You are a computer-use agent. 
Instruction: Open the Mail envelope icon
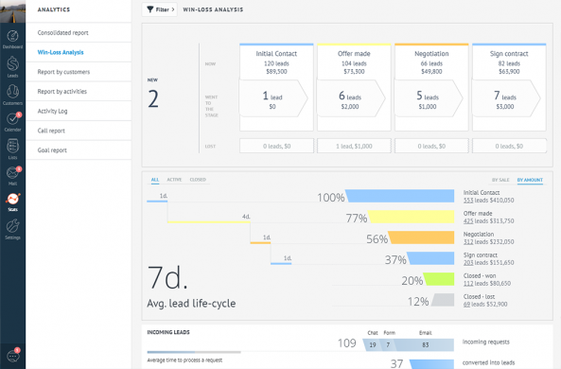[12, 173]
